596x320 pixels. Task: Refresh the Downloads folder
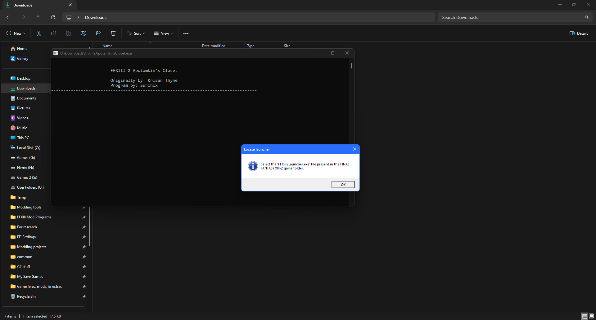pos(53,17)
